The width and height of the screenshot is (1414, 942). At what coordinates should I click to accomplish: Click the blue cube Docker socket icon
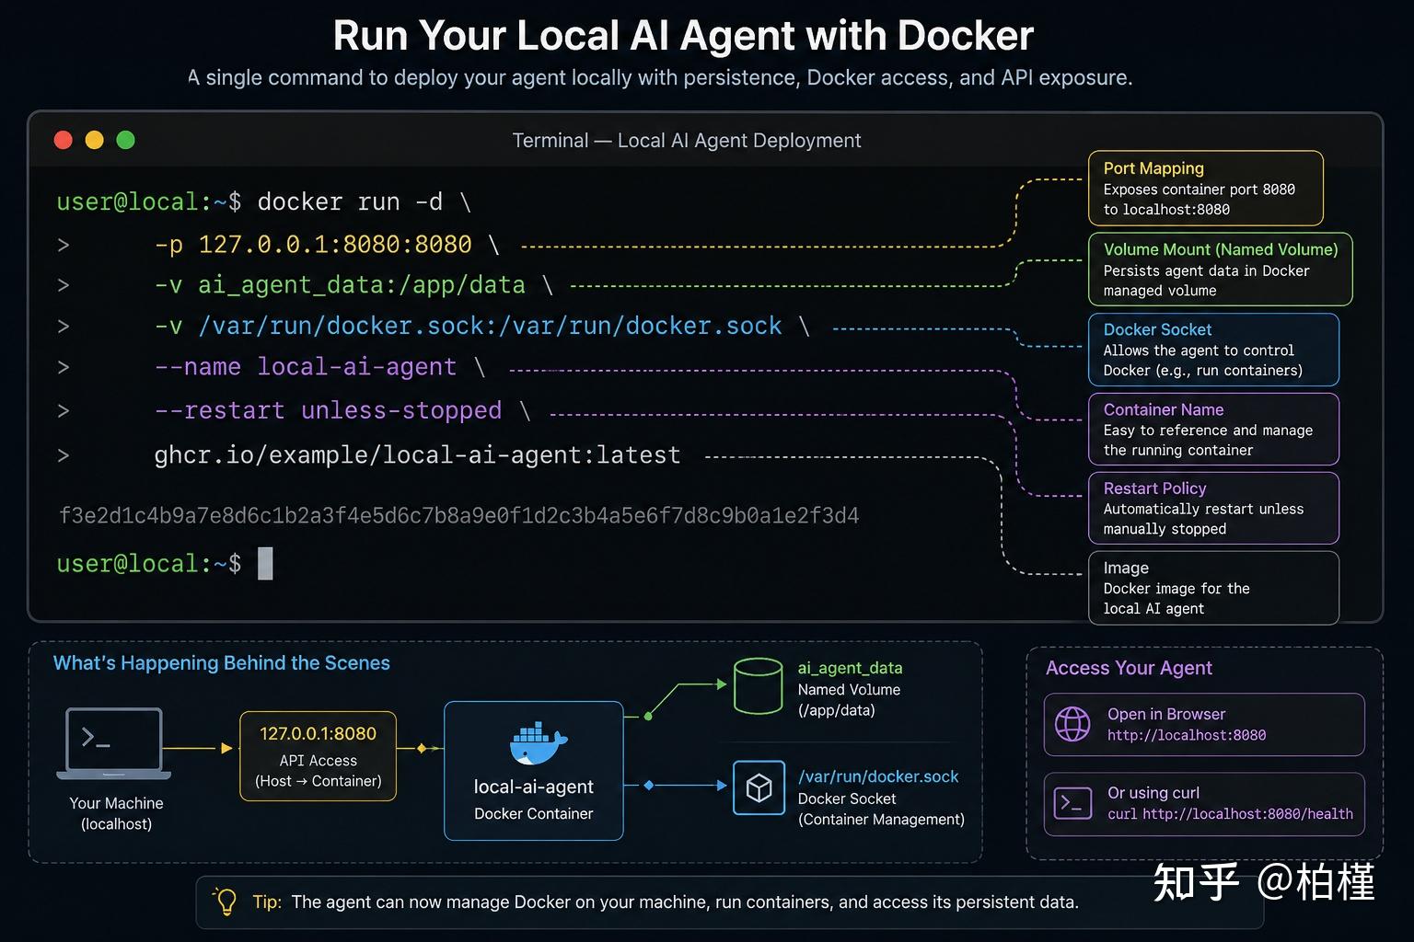point(759,787)
